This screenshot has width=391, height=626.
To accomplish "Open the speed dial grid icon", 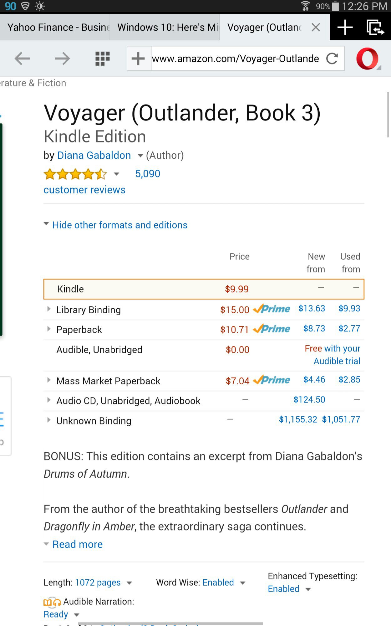I will (x=102, y=59).
